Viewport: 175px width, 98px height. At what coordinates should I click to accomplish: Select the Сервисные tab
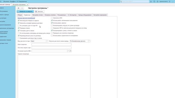coord(27,15)
